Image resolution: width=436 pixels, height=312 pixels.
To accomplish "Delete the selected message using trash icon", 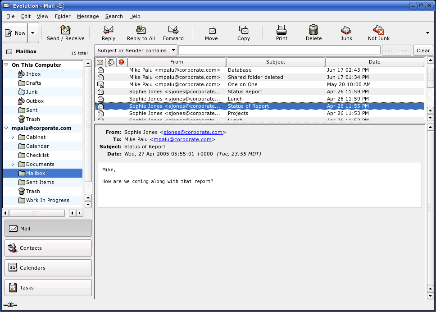I will 313,32.
